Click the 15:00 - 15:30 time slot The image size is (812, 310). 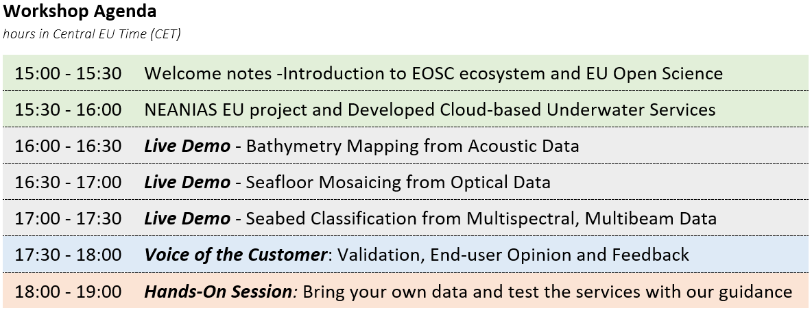click(x=68, y=73)
